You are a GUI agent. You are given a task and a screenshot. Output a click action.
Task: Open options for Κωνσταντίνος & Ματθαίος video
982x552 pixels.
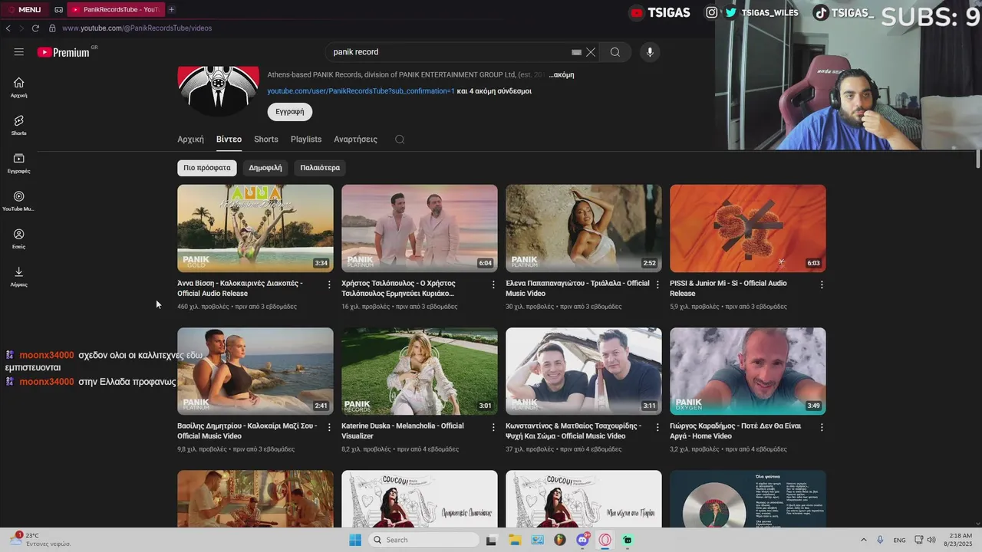pos(657,427)
